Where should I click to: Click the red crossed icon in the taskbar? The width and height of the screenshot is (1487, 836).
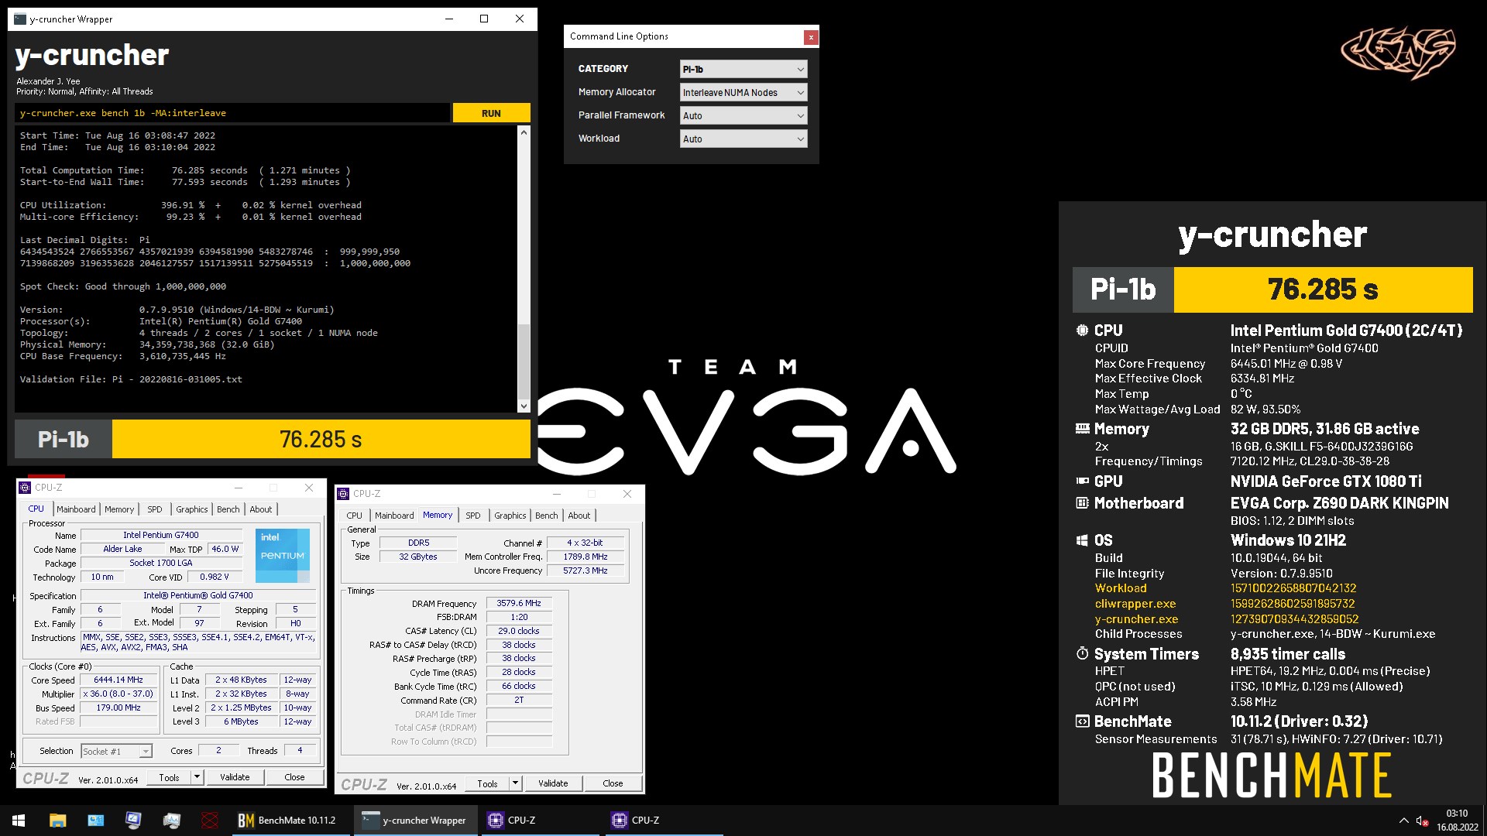coord(209,821)
